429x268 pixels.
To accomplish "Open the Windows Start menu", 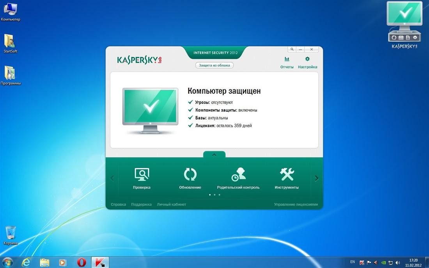I will tap(7, 263).
